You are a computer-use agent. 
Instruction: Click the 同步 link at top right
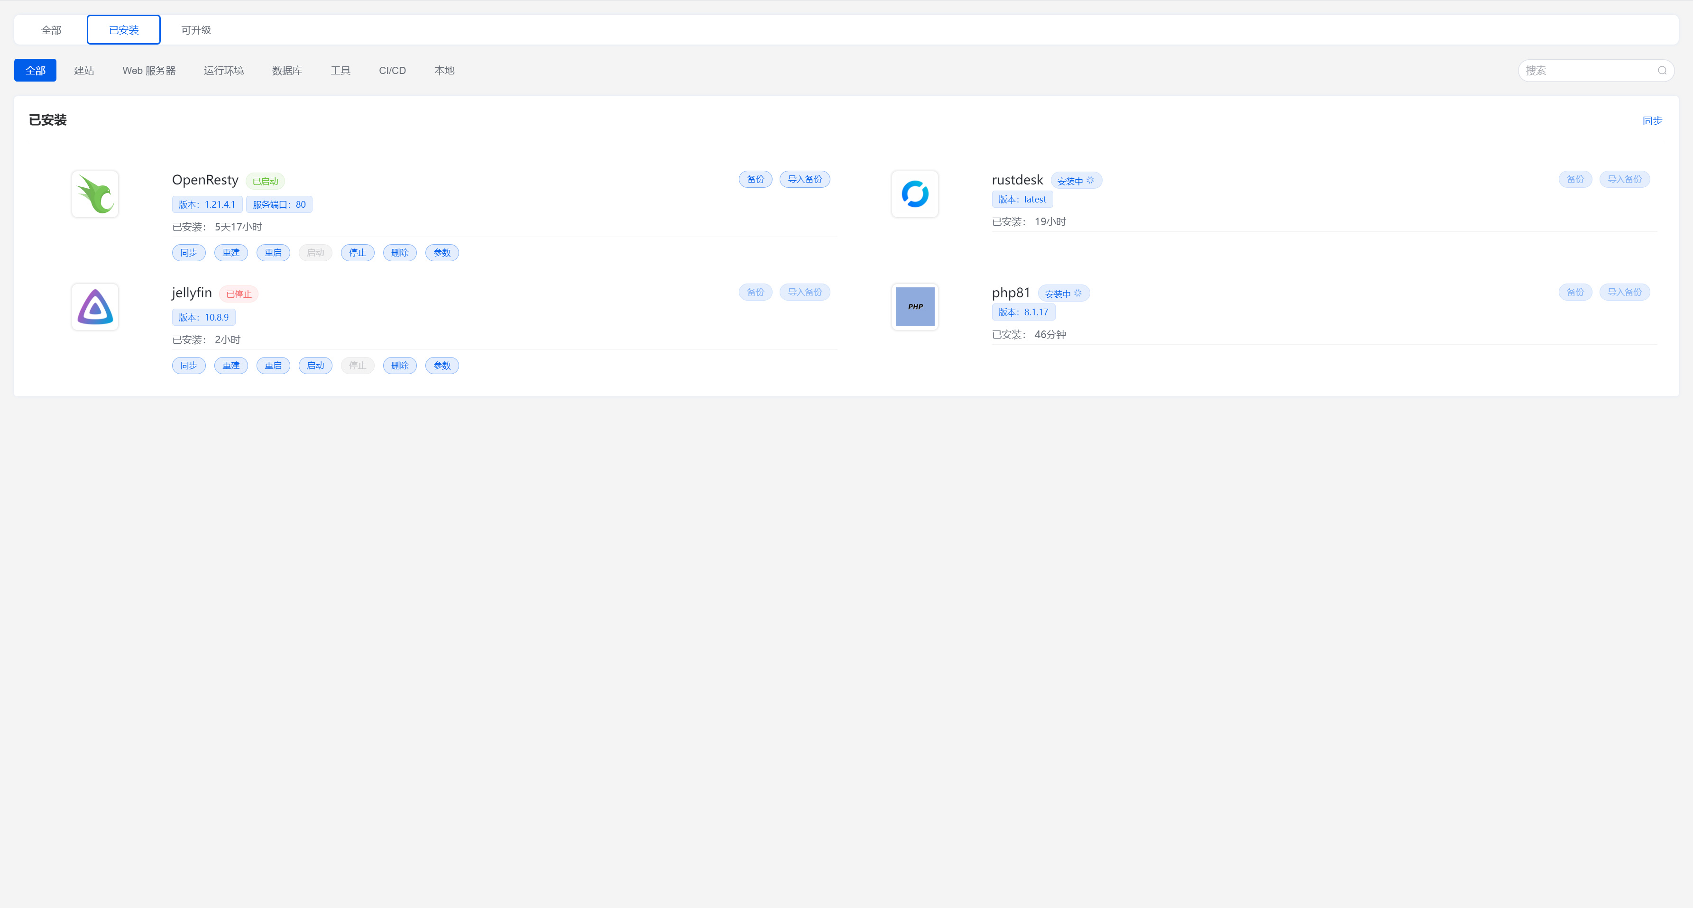click(x=1652, y=121)
